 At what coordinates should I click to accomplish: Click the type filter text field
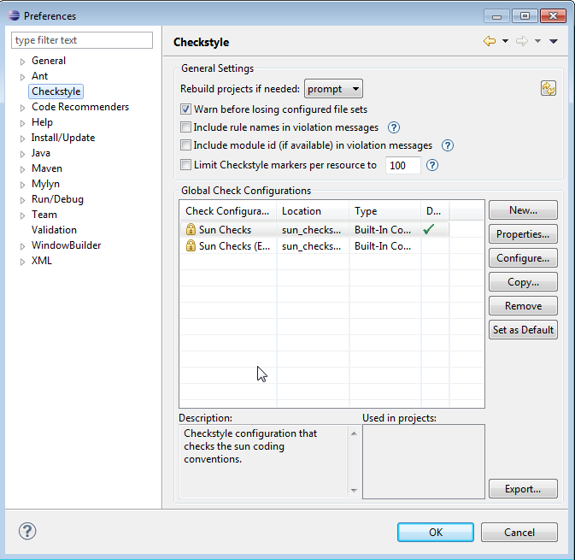[x=82, y=40]
